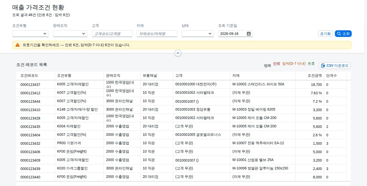
Task: Sort by 조건레코드 column header
Action: coord(36,76)
